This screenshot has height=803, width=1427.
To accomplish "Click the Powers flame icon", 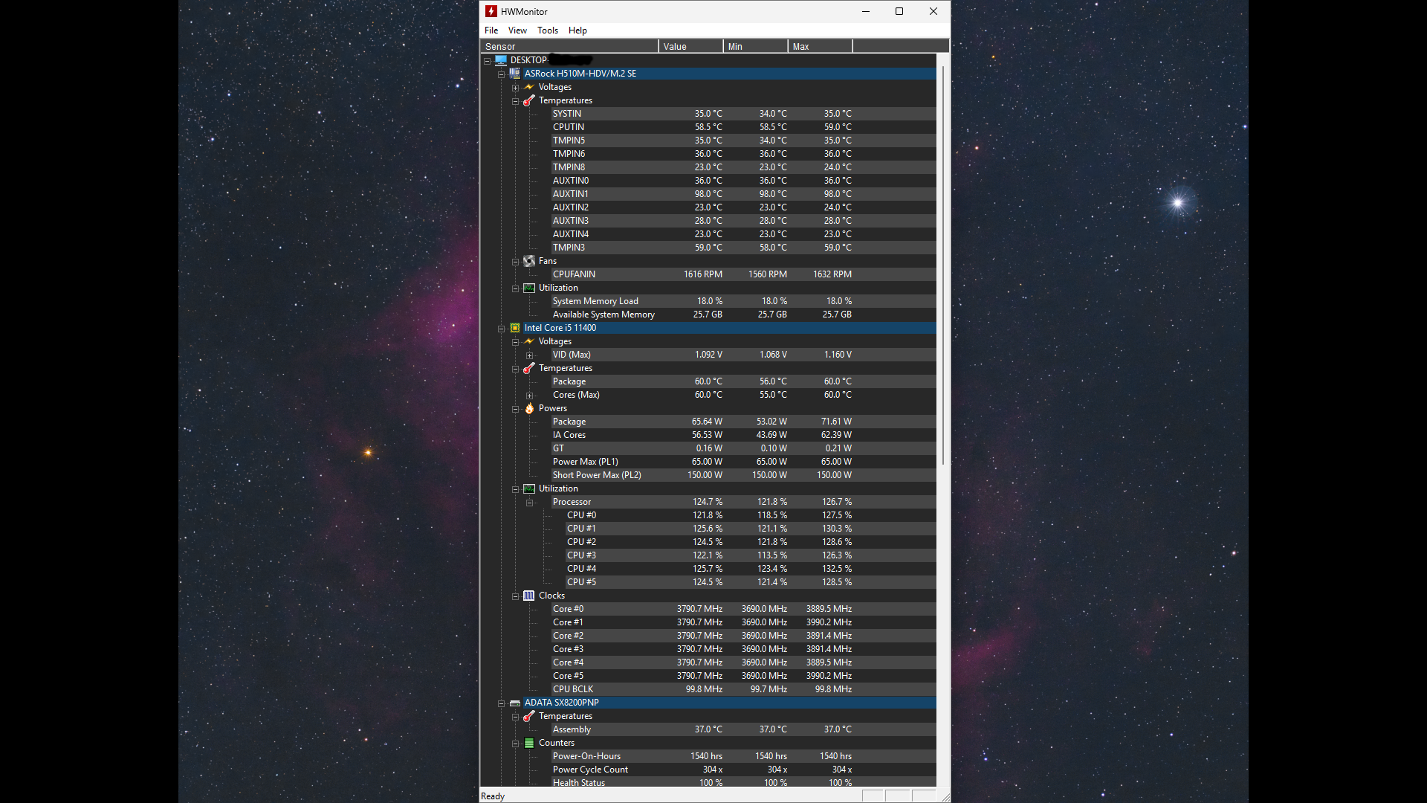I will tap(529, 408).
